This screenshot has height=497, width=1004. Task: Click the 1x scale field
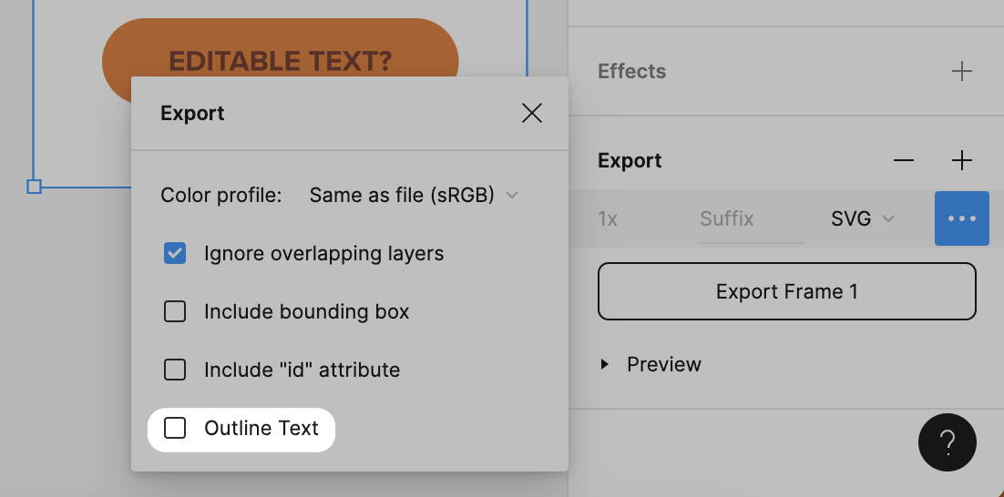[608, 218]
